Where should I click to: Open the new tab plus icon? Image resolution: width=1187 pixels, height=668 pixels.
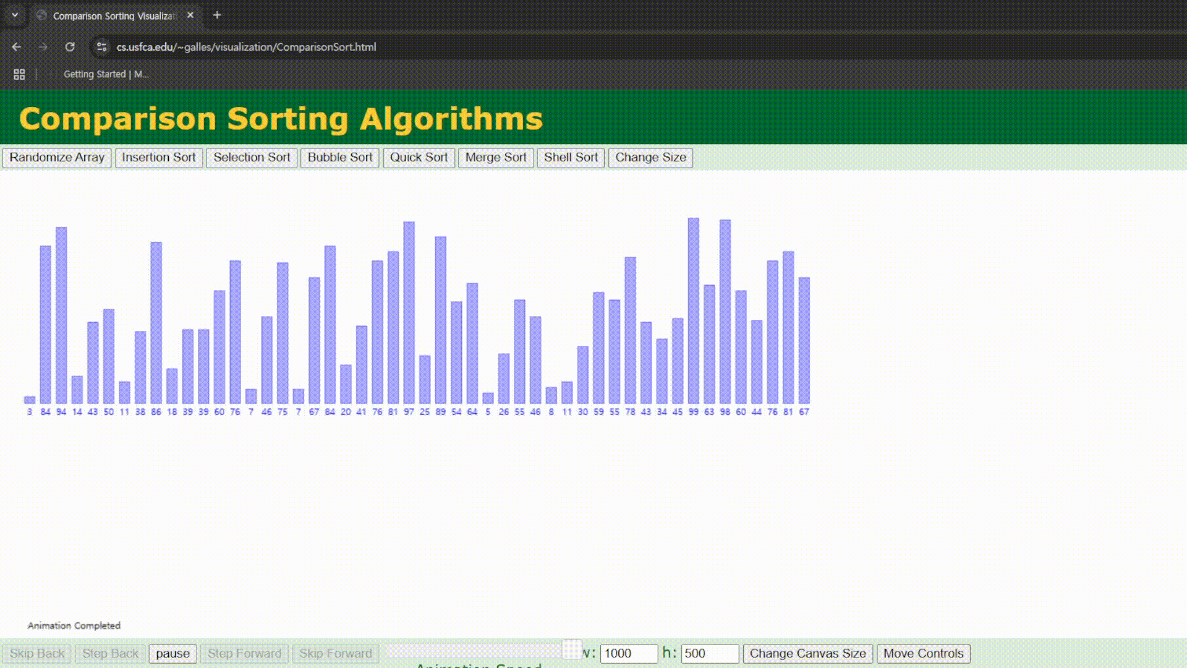pyautogui.click(x=217, y=15)
